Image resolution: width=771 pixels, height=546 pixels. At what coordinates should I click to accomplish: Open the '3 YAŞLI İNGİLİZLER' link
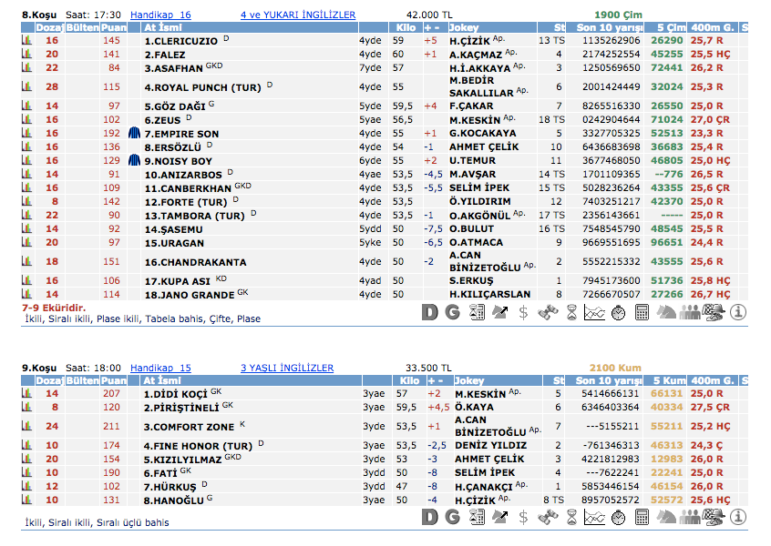tap(286, 368)
